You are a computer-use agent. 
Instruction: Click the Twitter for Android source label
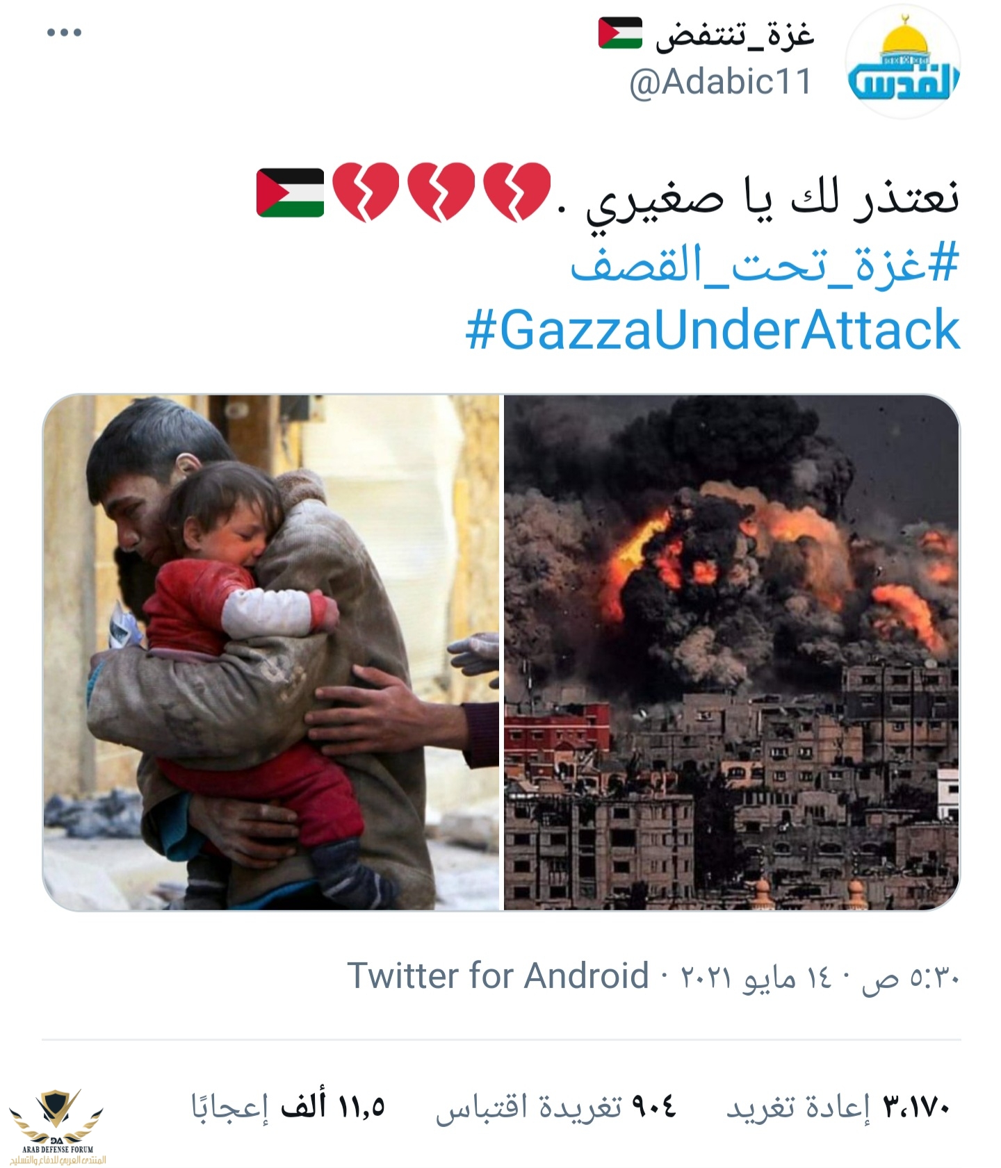click(x=498, y=975)
